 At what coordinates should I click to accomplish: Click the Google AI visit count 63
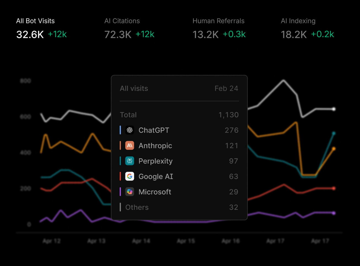[234, 176]
